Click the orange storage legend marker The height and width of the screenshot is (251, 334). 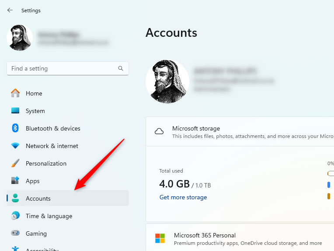[x=329, y=196]
